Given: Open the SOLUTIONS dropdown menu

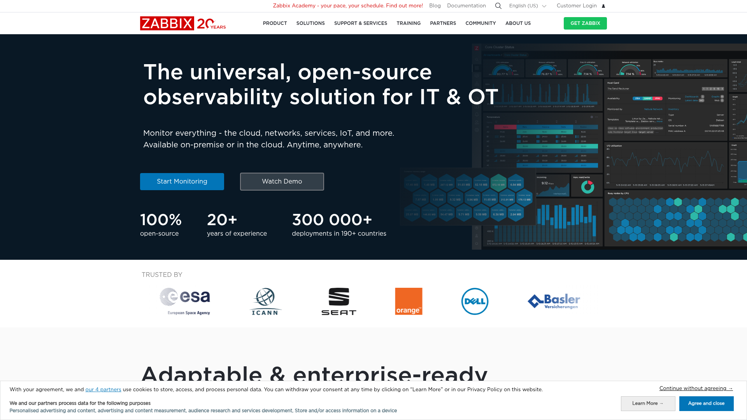Looking at the screenshot, I should (310, 23).
